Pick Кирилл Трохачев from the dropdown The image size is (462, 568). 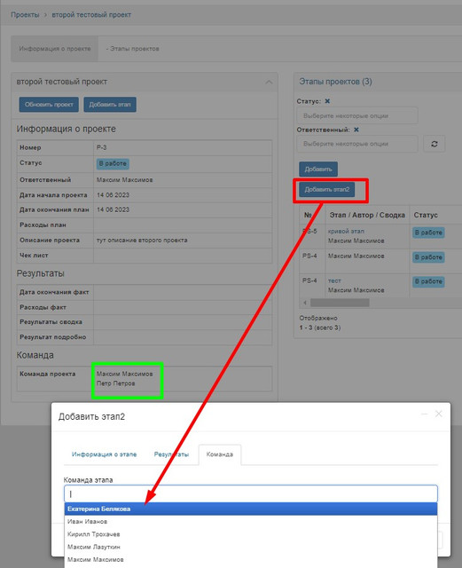click(x=251, y=534)
